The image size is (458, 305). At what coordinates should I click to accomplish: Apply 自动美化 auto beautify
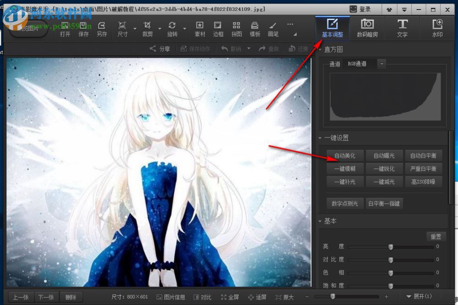point(345,155)
